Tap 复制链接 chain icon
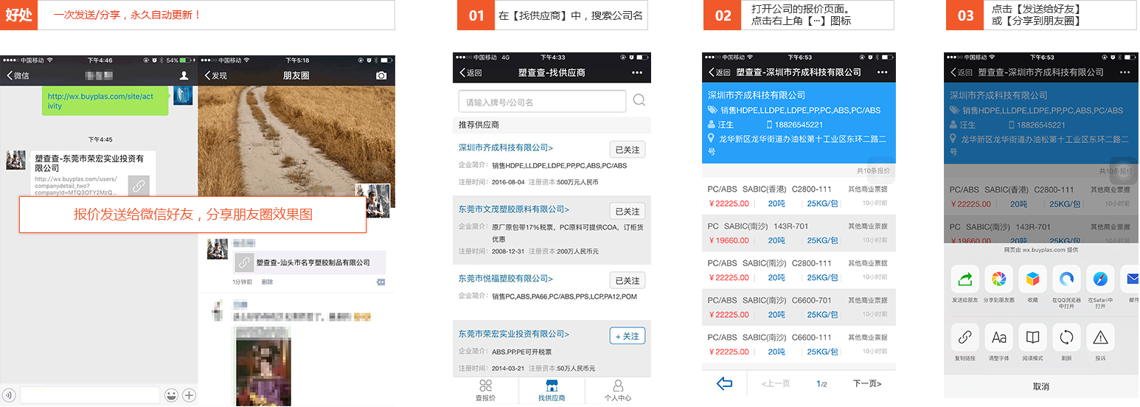Screen dimensions: 1140x407 pos(965,337)
